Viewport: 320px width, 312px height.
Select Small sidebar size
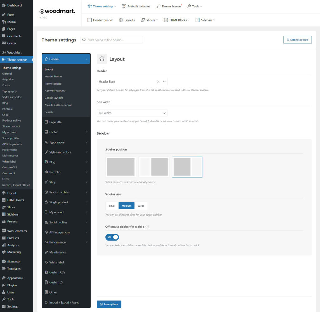coord(112,206)
